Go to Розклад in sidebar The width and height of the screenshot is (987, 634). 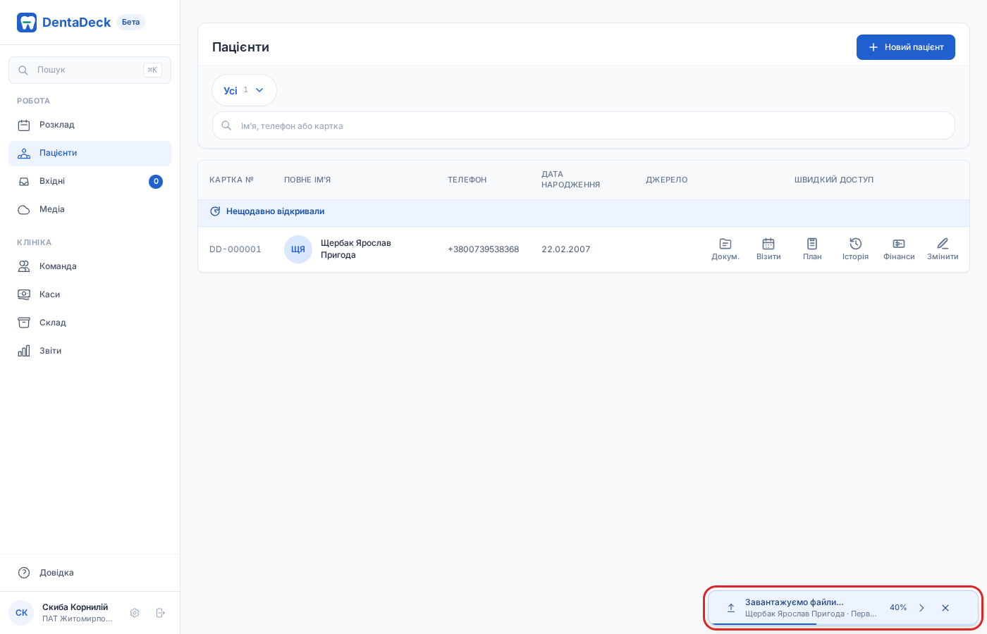90,125
